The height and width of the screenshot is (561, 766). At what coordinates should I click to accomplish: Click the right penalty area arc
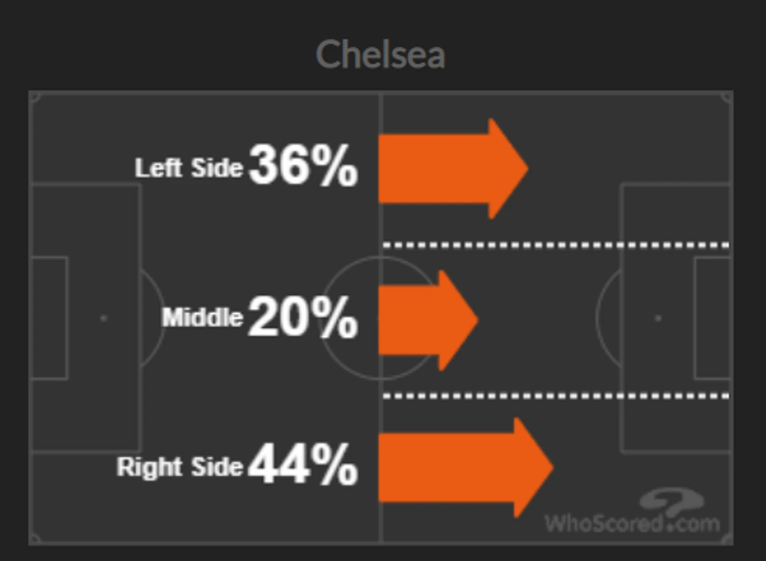(x=609, y=318)
